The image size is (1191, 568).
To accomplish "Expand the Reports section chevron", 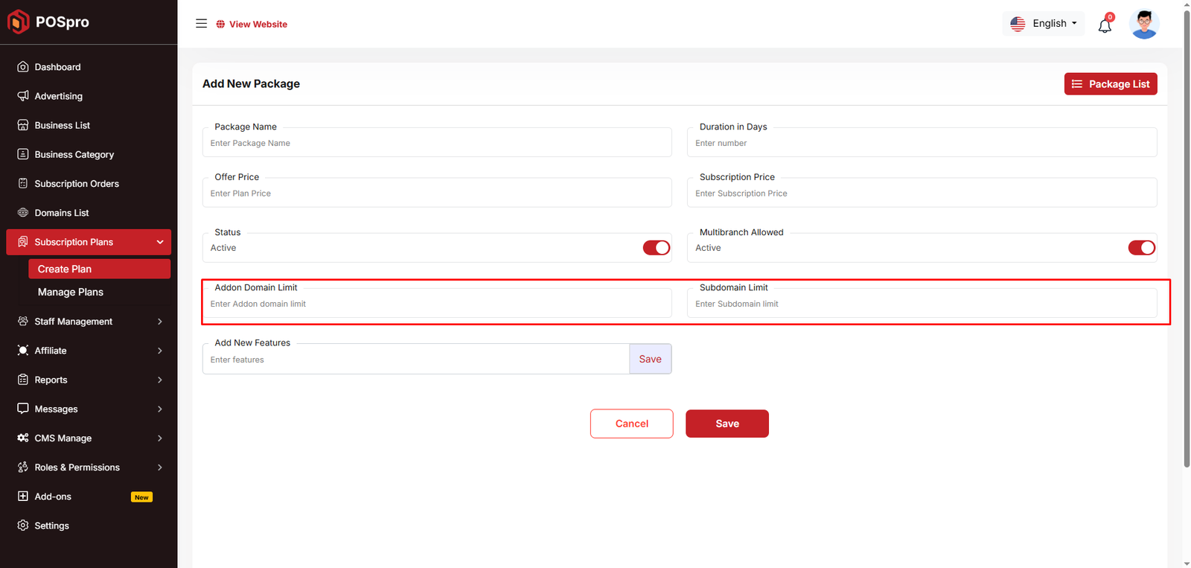I will click(159, 380).
